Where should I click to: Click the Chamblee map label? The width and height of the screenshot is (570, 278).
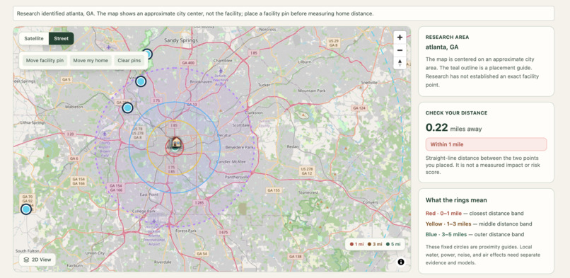(x=222, y=60)
